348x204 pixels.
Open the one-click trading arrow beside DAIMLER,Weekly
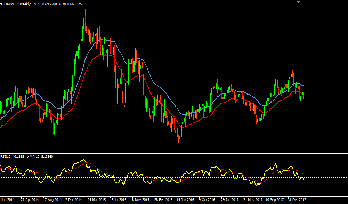tap(1, 4)
